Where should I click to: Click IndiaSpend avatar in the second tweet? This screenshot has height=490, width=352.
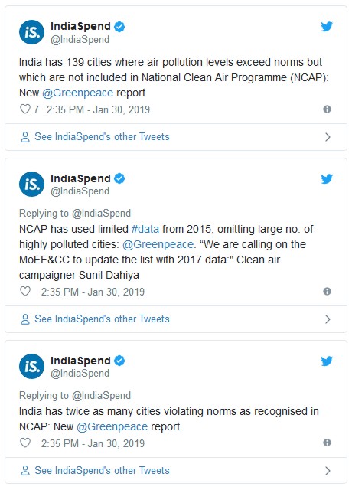[31, 184]
